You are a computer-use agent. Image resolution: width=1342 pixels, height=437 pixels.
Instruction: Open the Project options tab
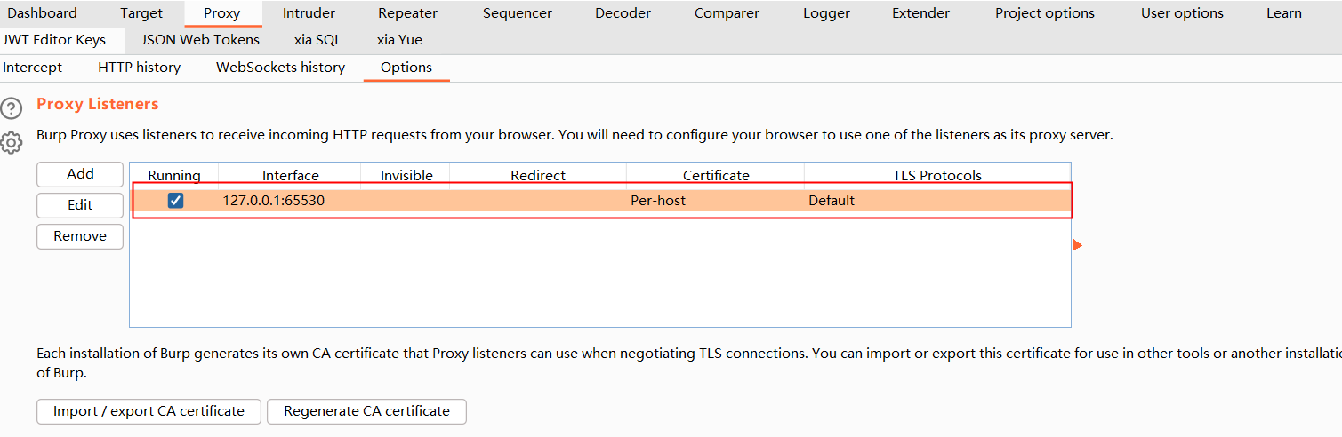coord(1045,13)
